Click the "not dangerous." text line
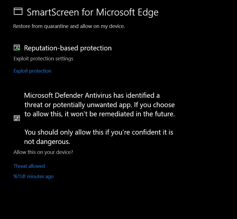The image size is (237, 219). (x=47, y=142)
